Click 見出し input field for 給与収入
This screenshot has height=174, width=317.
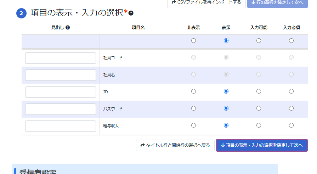click(61, 126)
